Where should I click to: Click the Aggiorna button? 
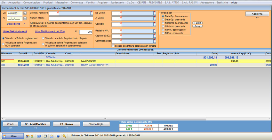pyautogui.click(x=257, y=14)
